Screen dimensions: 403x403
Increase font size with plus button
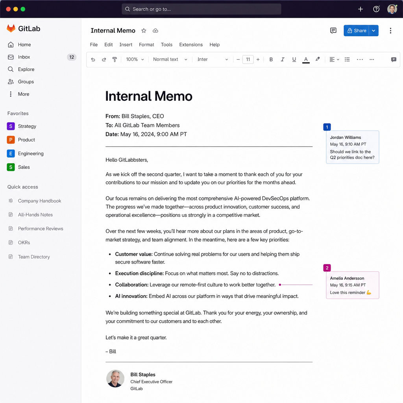258,59
